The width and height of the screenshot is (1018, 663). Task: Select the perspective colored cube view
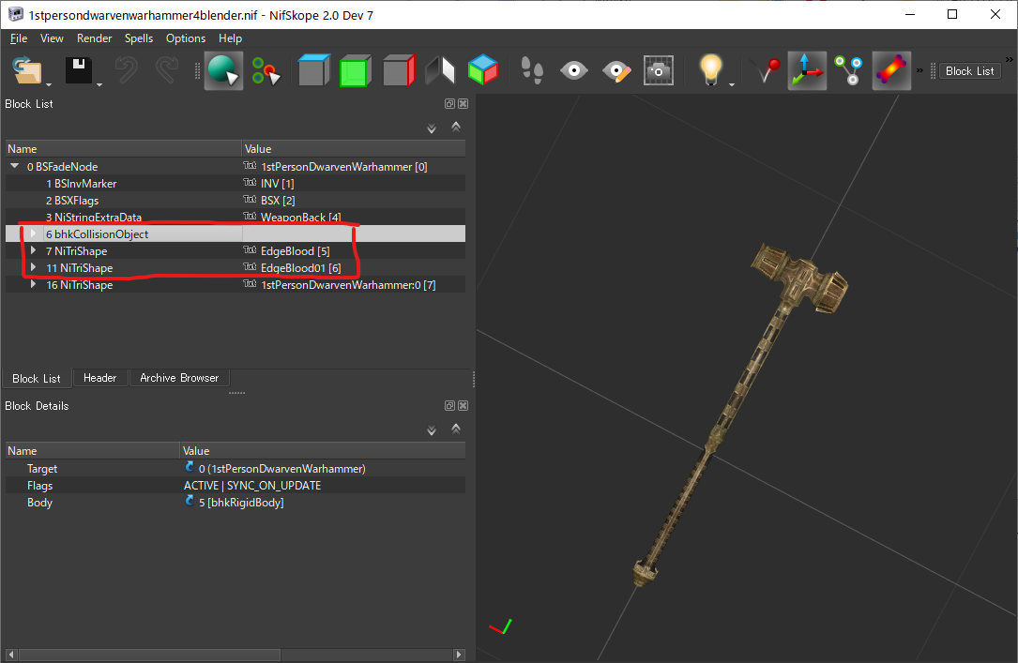[x=483, y=70]
